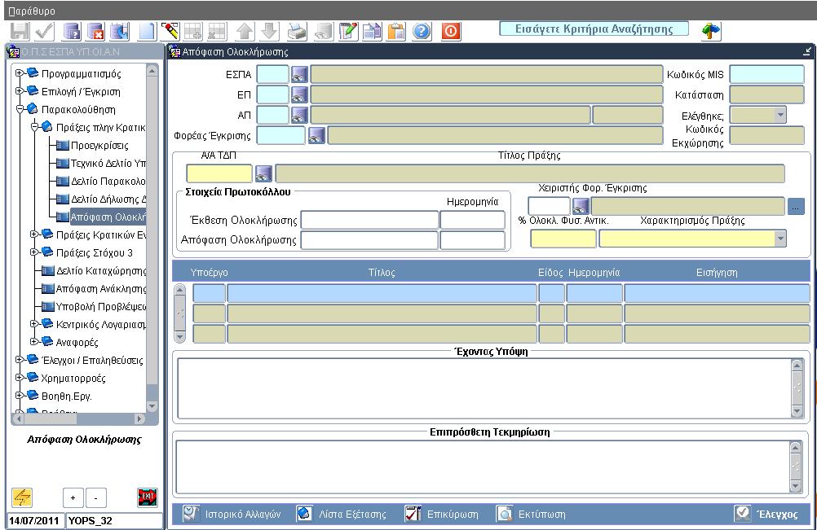The image size is (817, 530).
Task: Open the ΕΣΠ�A lookup list icon
Action: (299, 74)
